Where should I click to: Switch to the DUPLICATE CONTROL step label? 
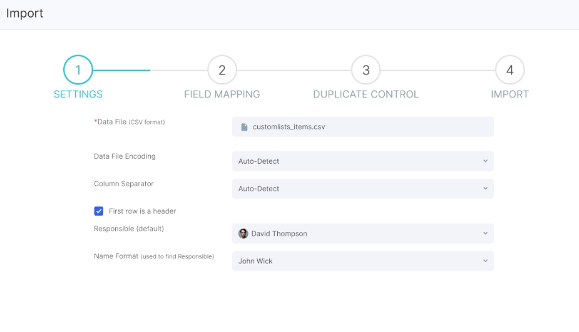click(x=366, y=94)
